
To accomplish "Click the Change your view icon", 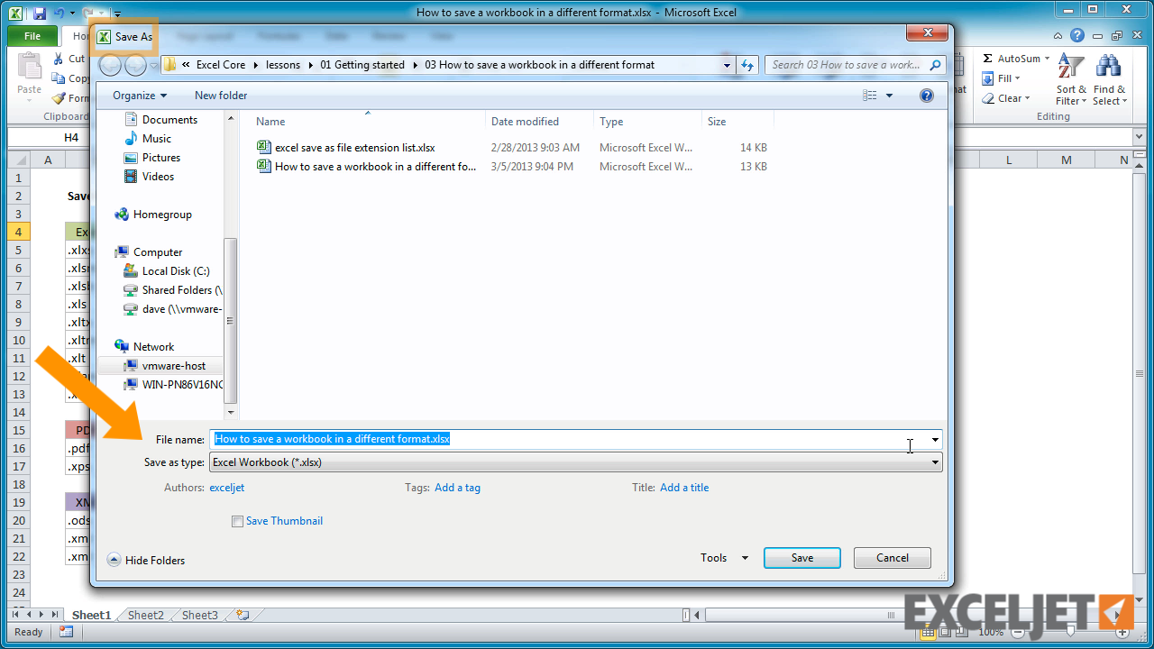I will [x=870, y=96].
